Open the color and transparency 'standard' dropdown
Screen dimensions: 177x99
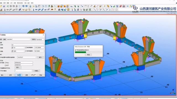[27, 57]
